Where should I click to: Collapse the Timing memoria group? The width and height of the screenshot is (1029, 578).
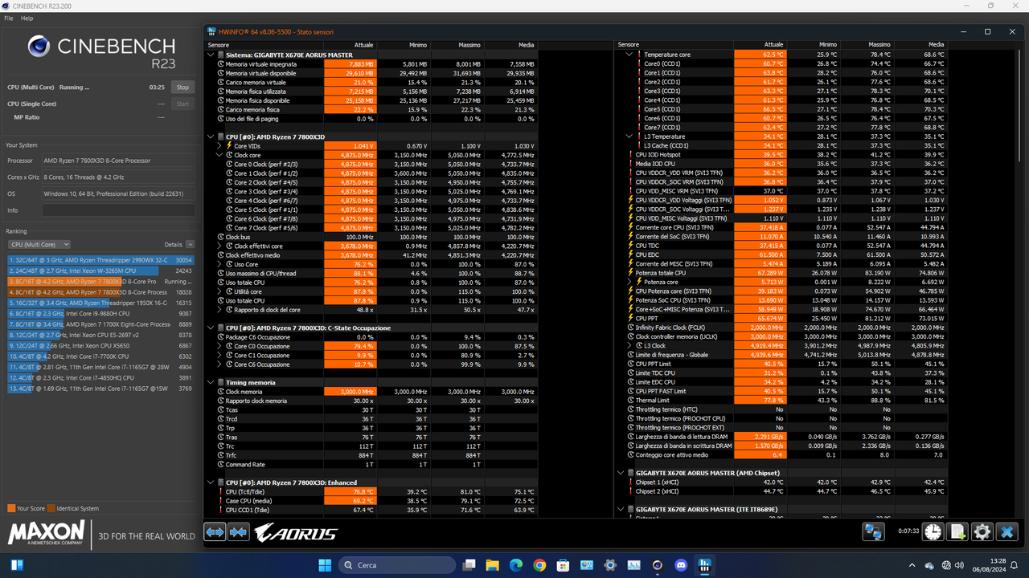click(x=211, y=381)
